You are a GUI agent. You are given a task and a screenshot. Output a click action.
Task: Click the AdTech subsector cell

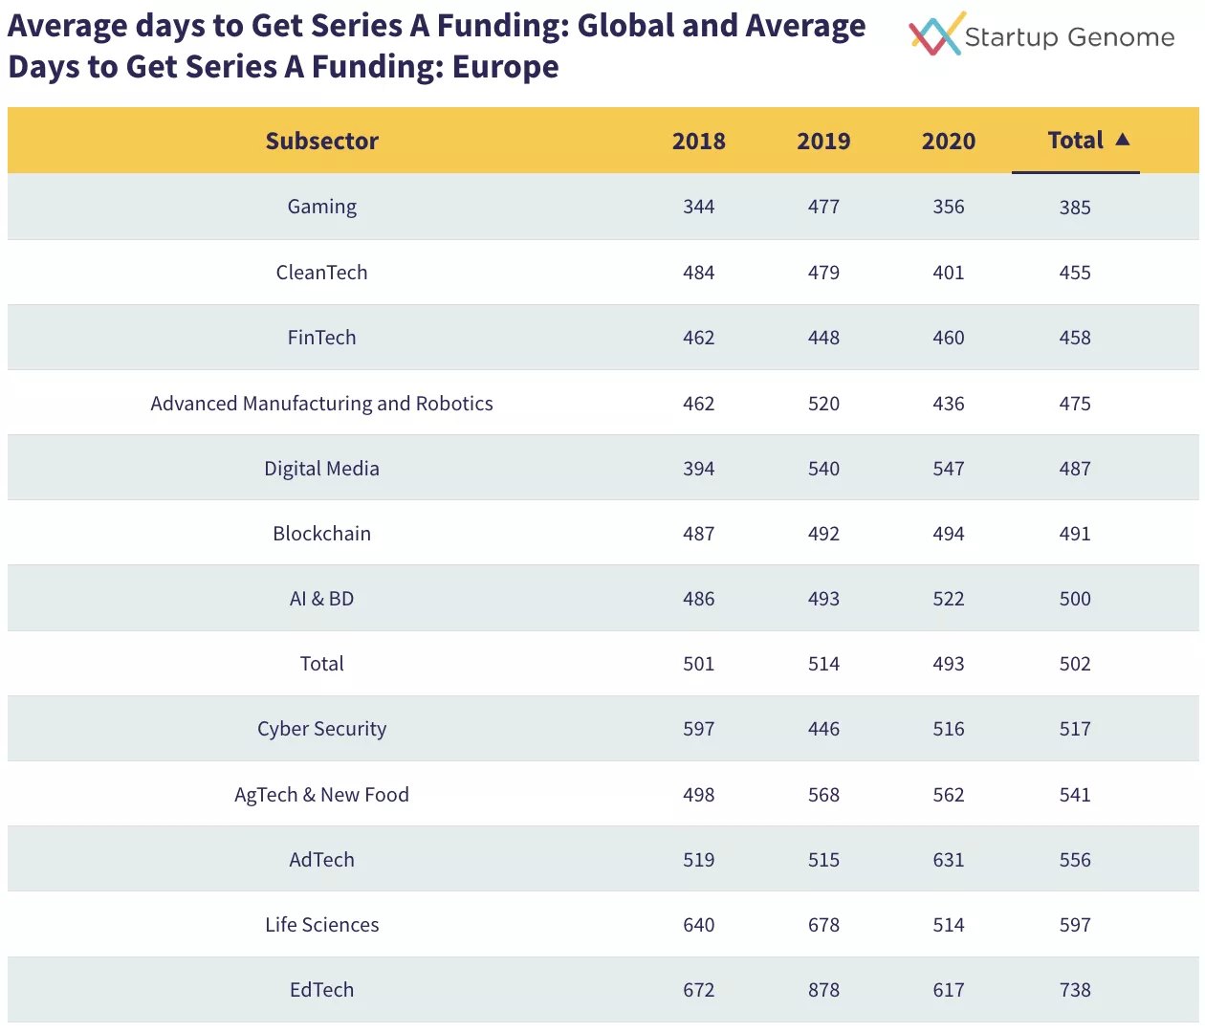pyautogui.click(x=321, y=860)
